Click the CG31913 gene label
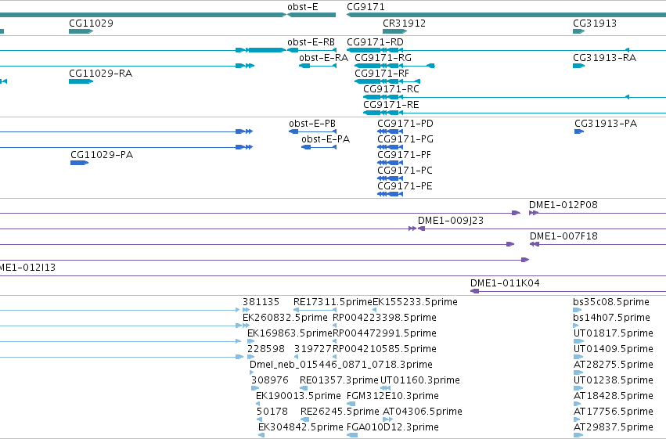Screen dimensions: 666x439 (x=595, y=23)
